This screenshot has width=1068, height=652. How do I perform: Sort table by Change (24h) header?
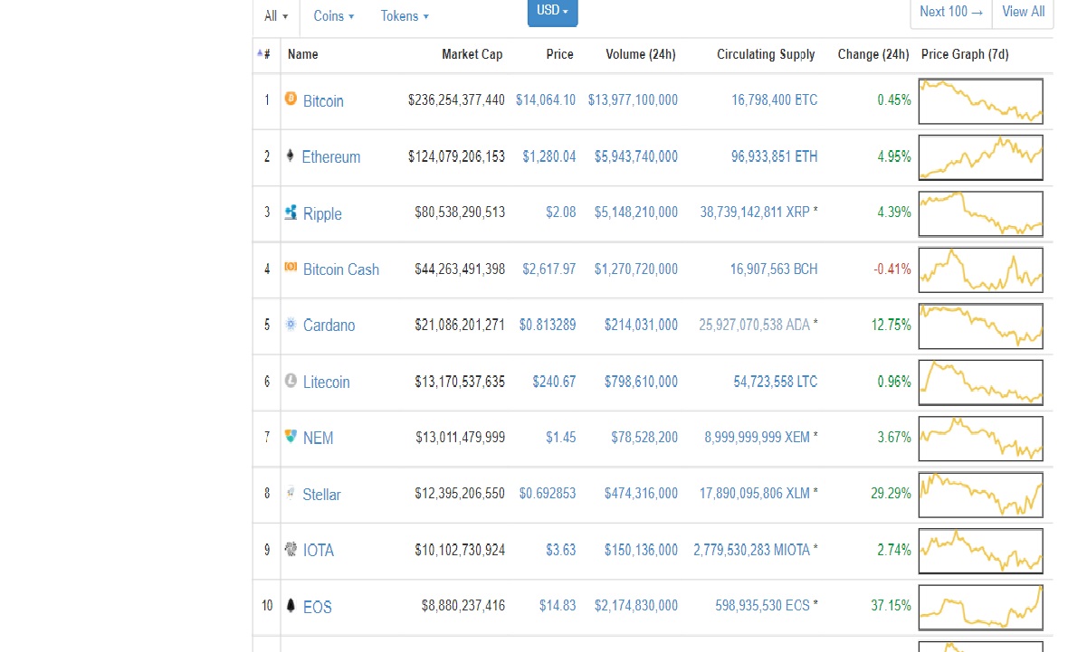[873, 53]
